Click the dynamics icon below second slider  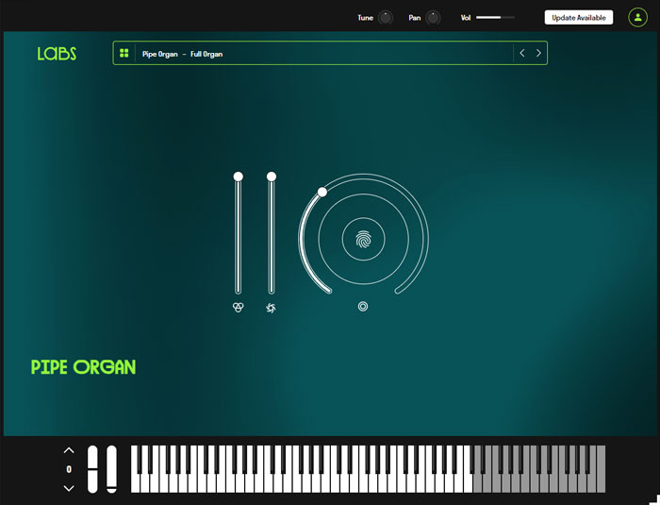pos(272,308)
